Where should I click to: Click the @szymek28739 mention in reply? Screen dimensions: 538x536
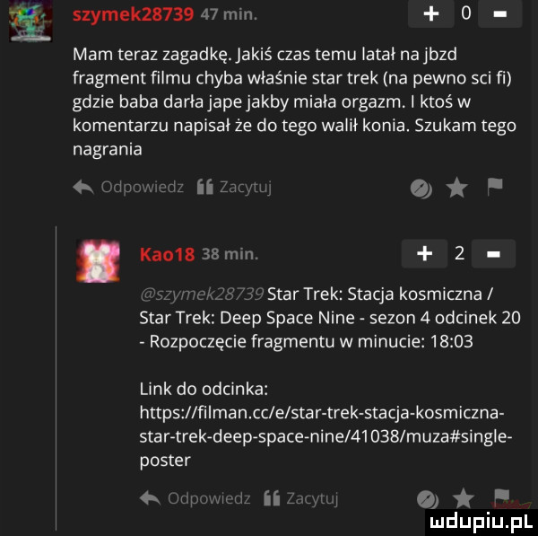click(x=202, y=294)
